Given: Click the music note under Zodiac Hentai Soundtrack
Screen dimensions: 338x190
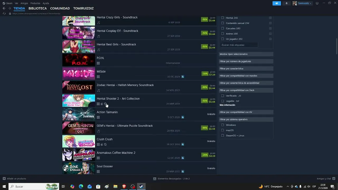Looking at the screenshot, I should pos(98,91).
